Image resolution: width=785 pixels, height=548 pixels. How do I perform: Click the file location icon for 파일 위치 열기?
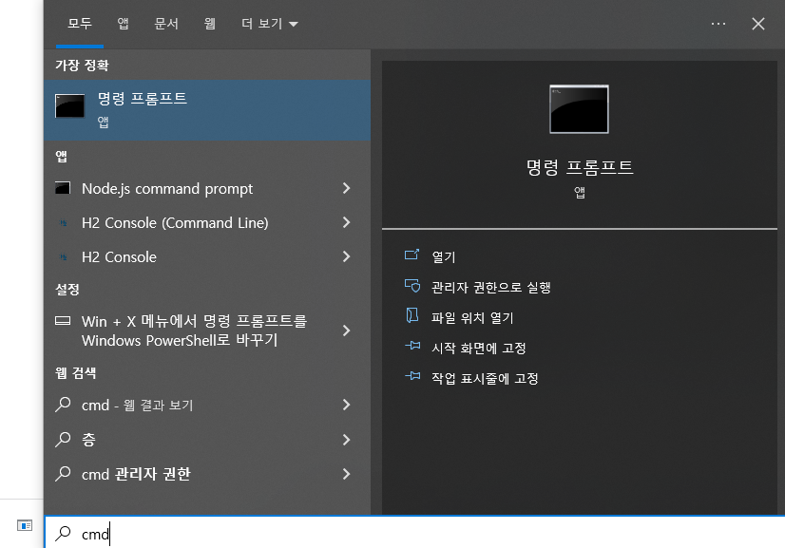[412, 315]
